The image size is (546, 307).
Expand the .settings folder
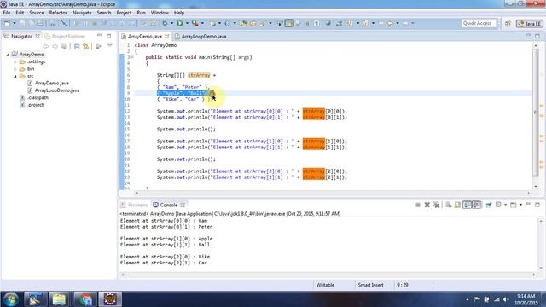[x=15, y=62]
